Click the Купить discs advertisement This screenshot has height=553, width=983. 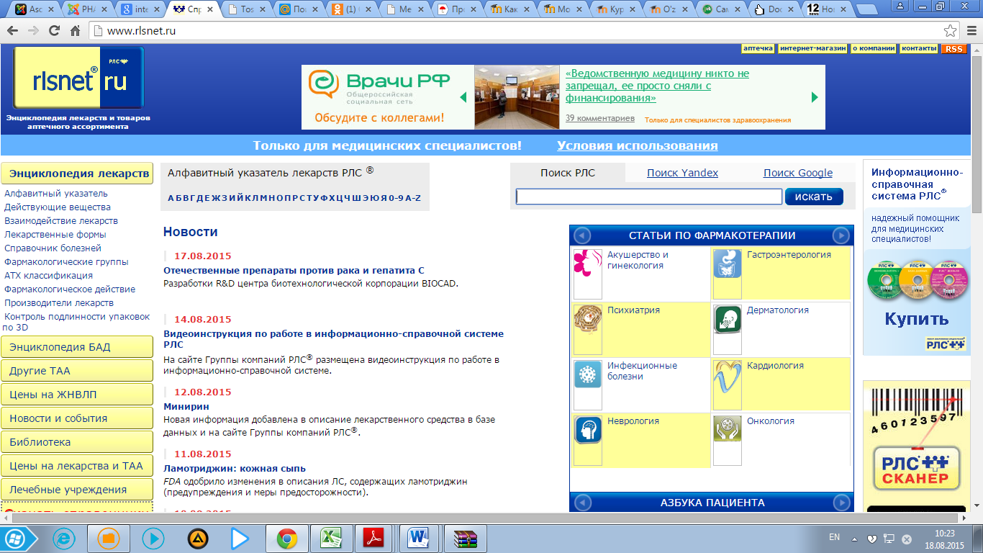coord(917,257)
